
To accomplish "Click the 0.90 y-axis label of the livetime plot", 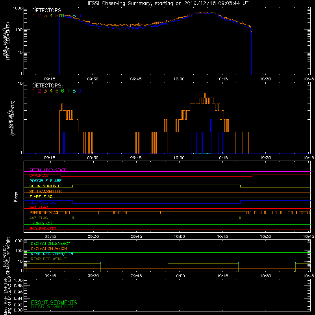I will click(x=18, y=310).
